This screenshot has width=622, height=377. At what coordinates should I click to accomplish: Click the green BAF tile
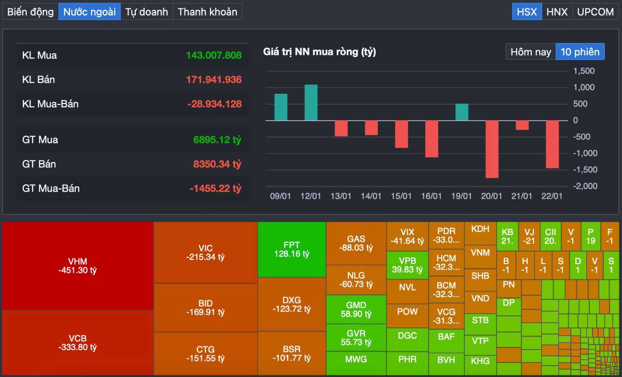(x=446, y=341)
